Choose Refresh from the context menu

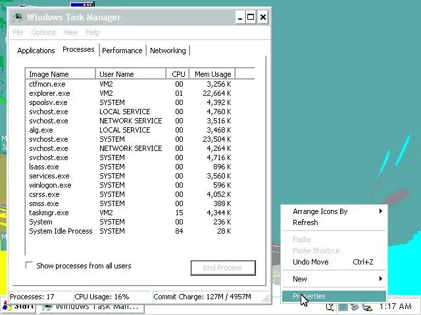[x=334, y=222]
